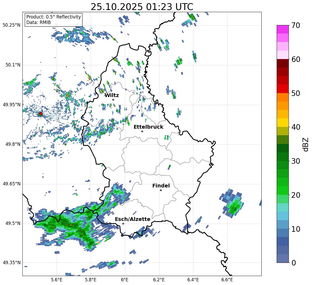The image size is (312, 285).
Task: Click the 40 tick on the colorbar
Action: 296,127
